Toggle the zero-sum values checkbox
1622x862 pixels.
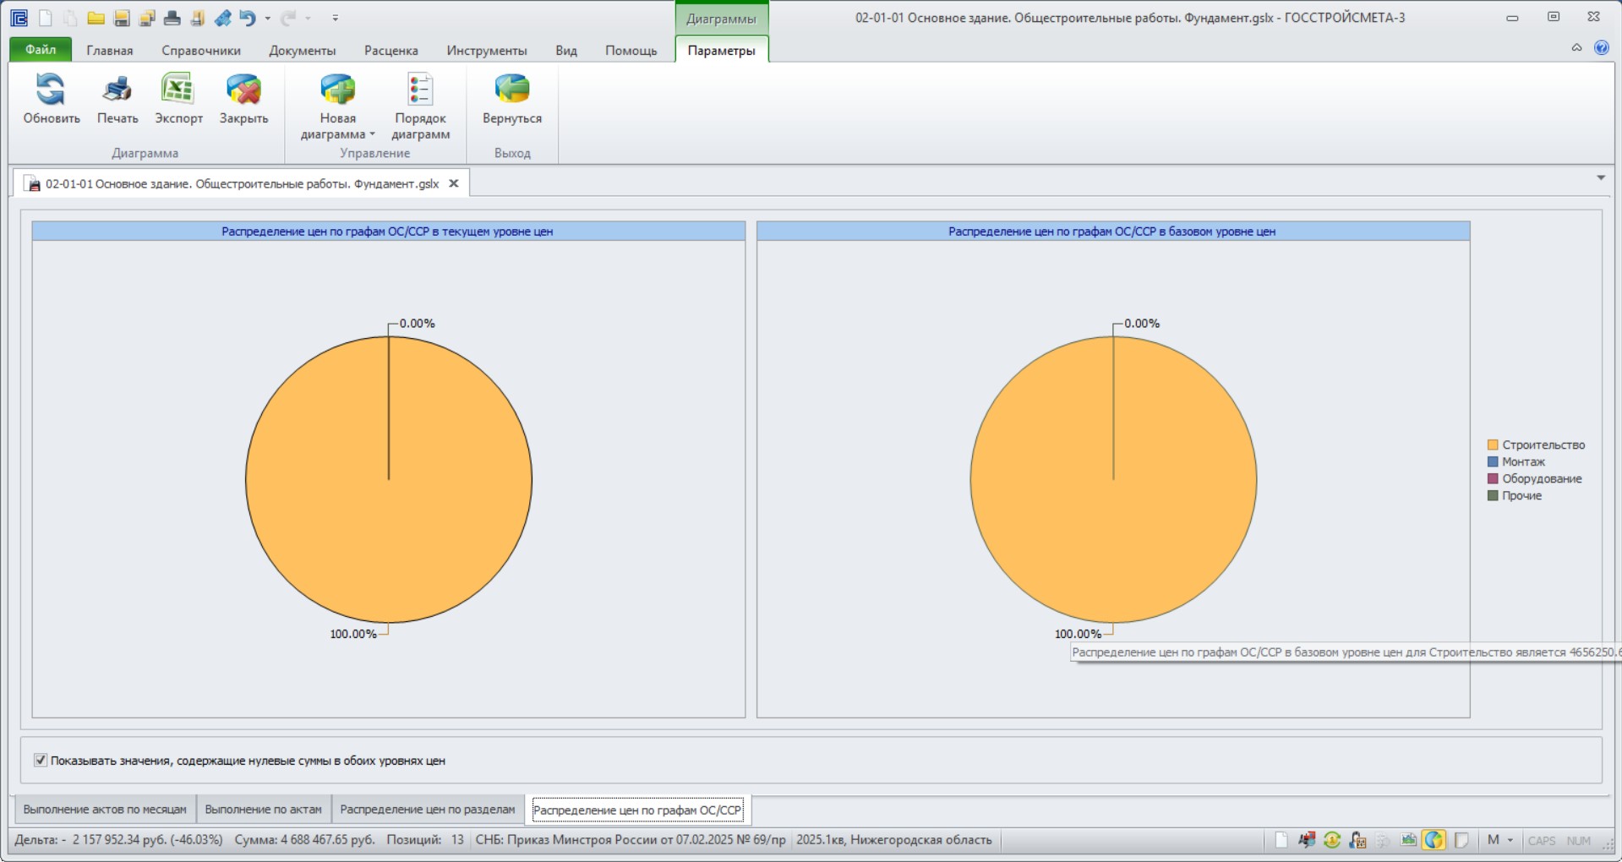[x=40, y=760]
